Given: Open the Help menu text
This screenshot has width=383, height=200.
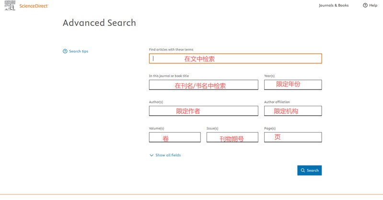Looking at the screenshot, I should pos(373,5).
